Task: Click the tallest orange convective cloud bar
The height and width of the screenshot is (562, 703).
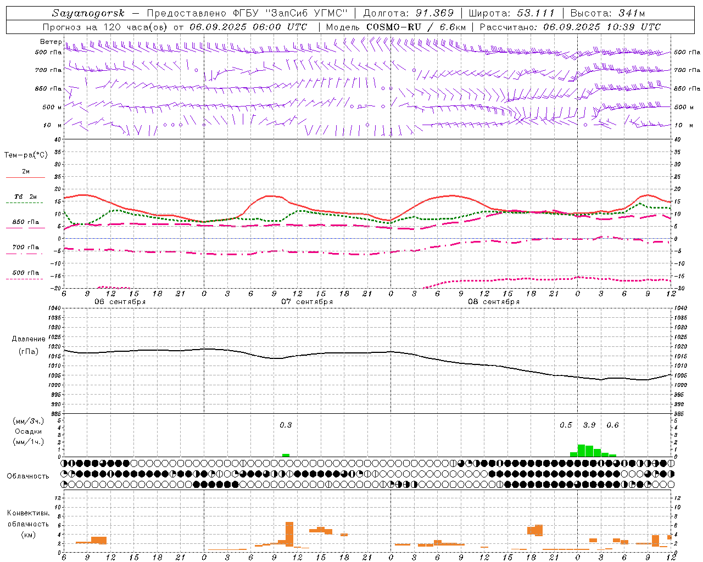Action: (289, 534)
